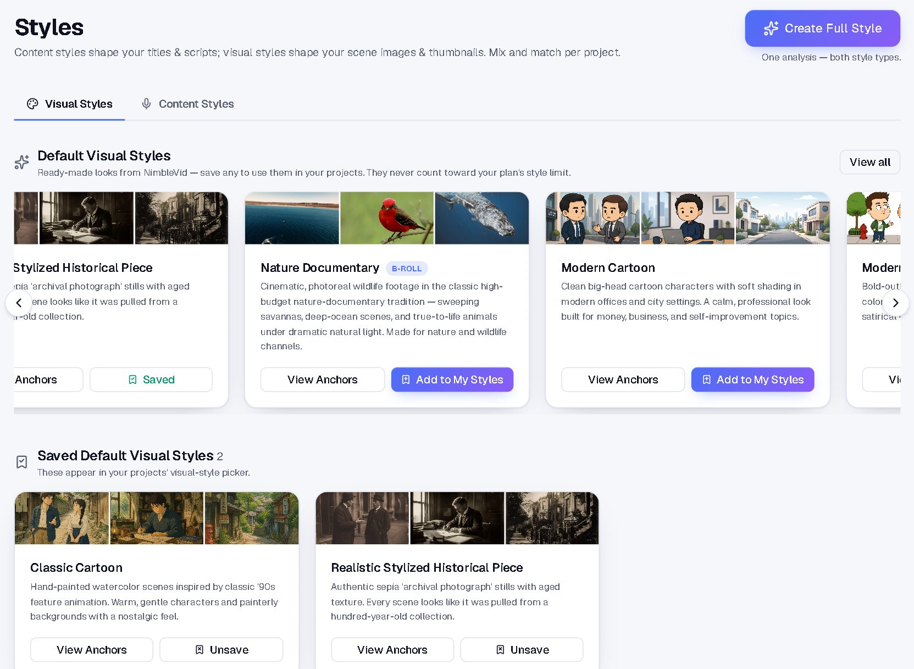Switch to the Visual Styles tab
This screenshot has width=914, height=669.
tap(70, 104)
